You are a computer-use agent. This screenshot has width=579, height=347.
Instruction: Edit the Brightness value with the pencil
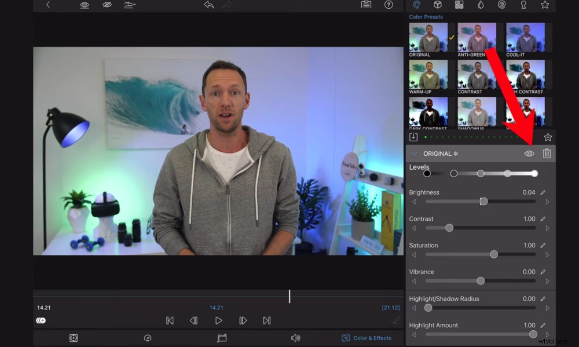(x=542, y=192)
